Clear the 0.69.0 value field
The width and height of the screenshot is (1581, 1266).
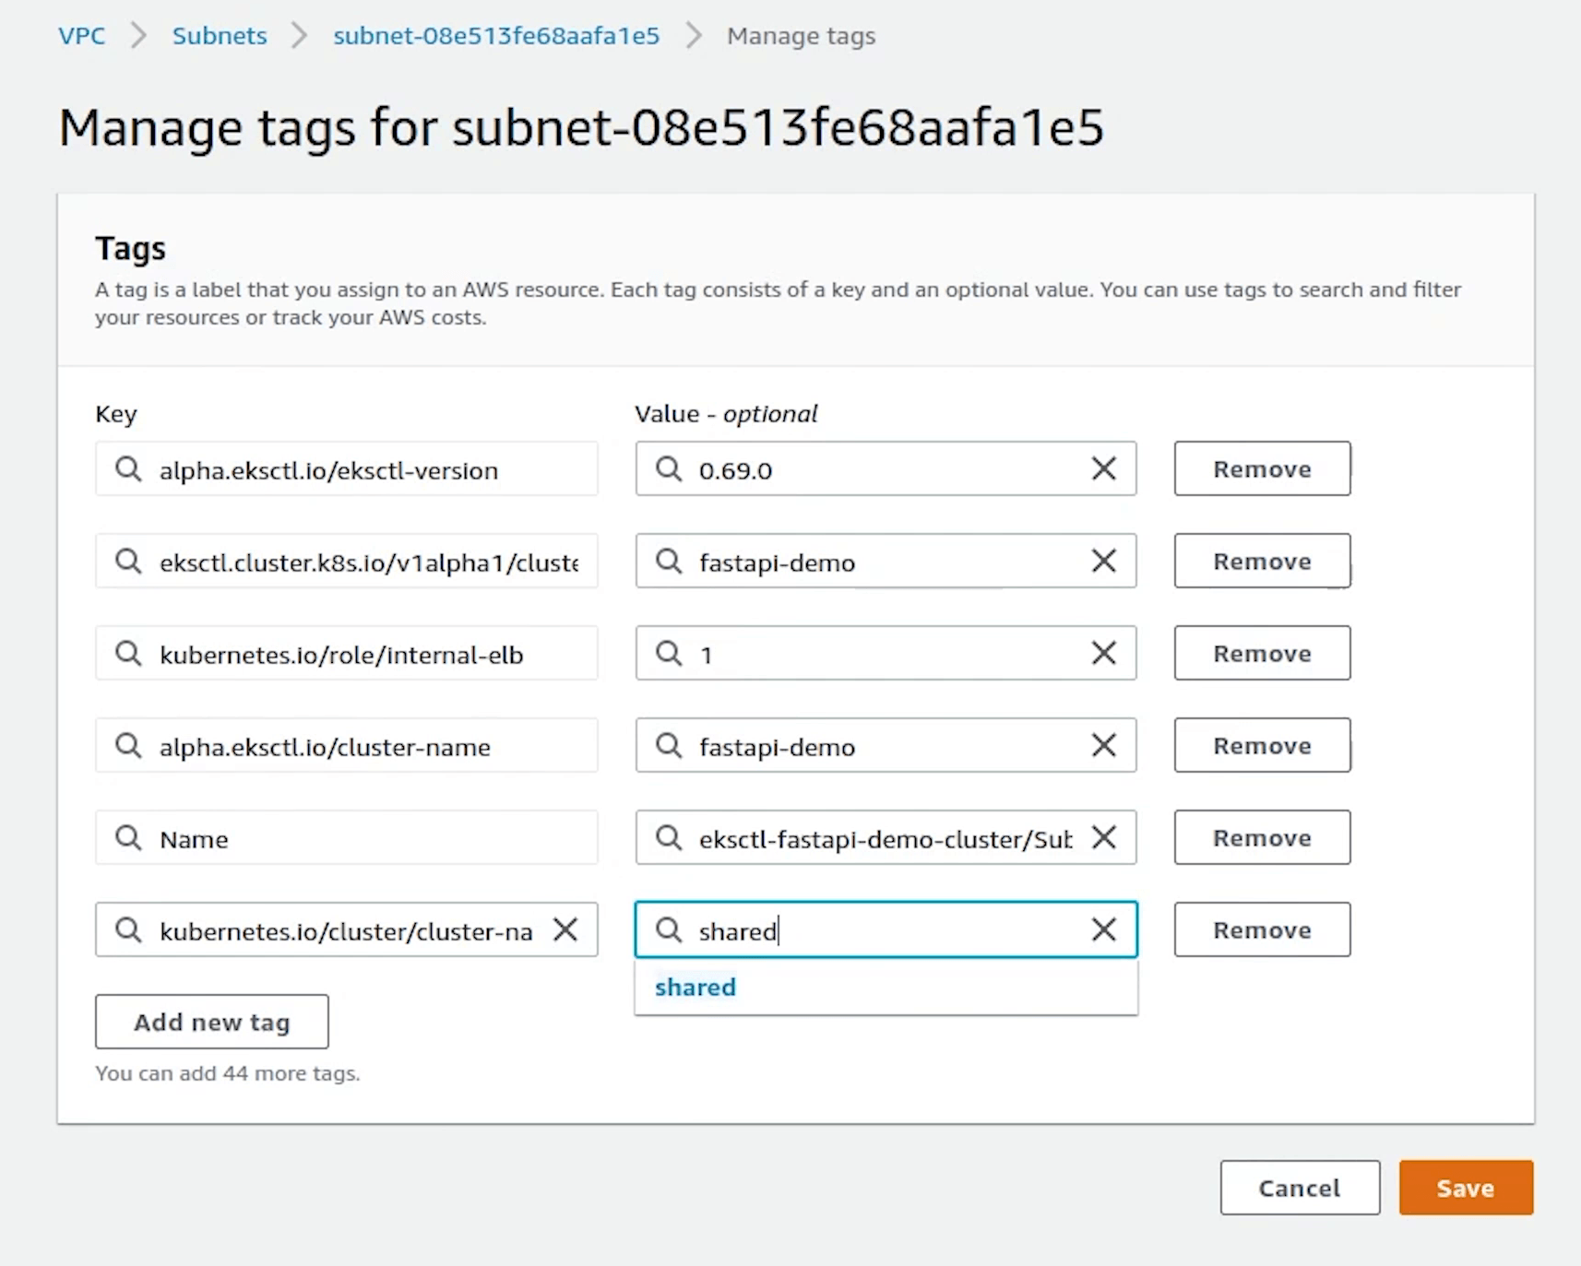pyautogui.click(x=1103, y=468)
